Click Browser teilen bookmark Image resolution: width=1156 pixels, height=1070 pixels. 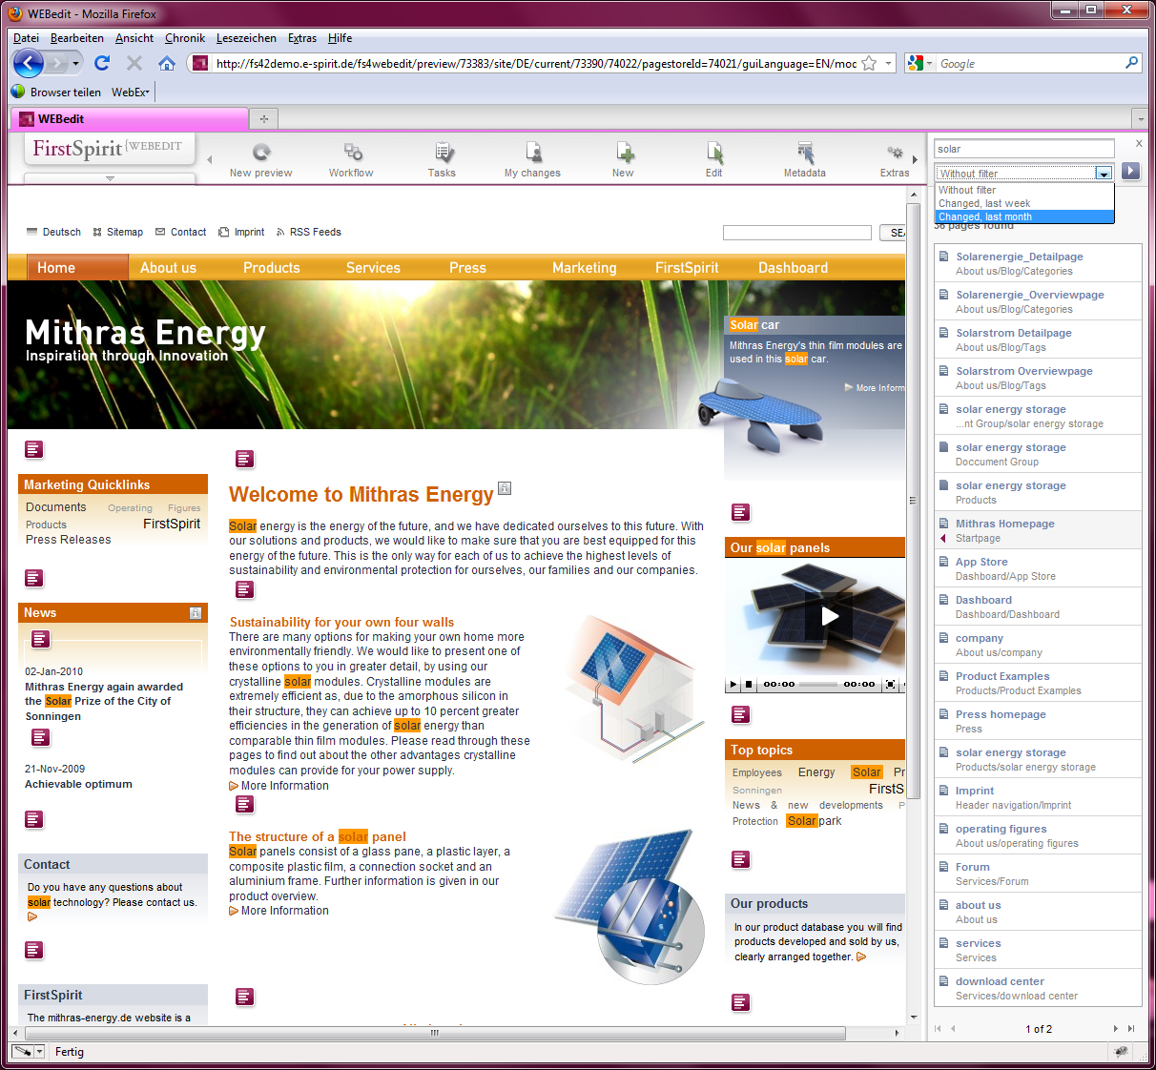click(x=56, y=93)
